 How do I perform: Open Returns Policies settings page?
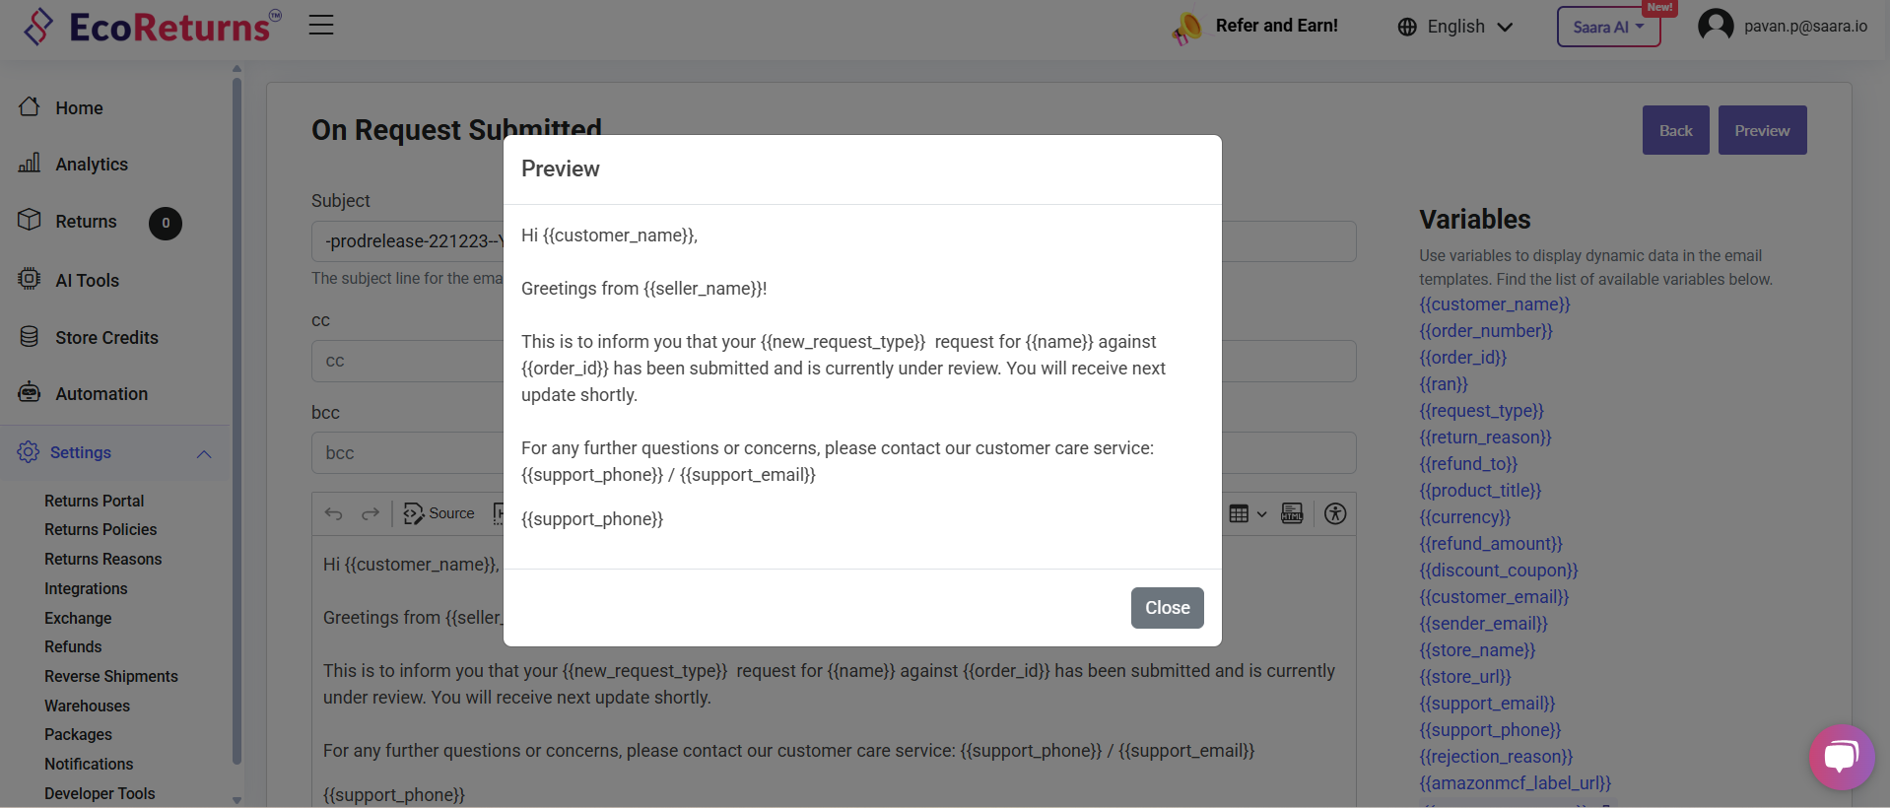[x=101, y=530]
